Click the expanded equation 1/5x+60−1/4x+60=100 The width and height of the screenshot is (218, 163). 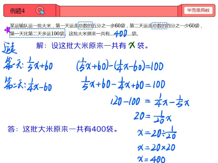(x=123, y=83)
